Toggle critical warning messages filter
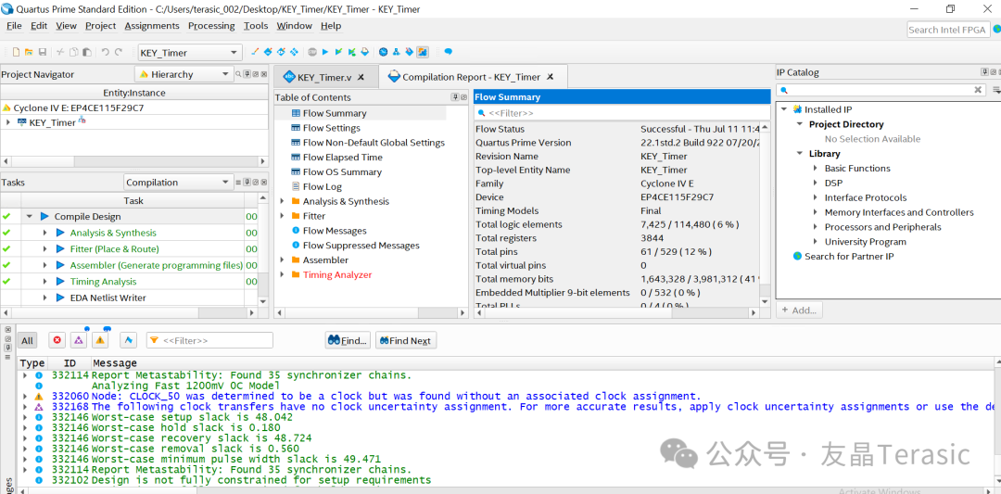The image size is (1001, 494). [79, 340]
